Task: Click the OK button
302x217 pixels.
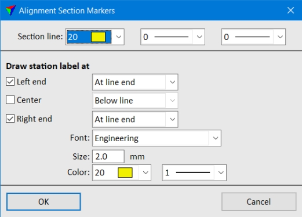Action: pyautogui.click(x=43, y=202)
